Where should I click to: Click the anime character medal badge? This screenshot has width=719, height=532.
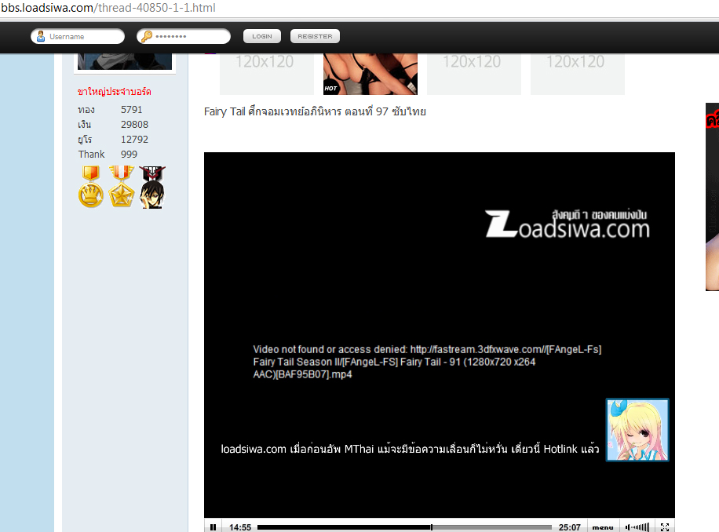click(152, 188)
